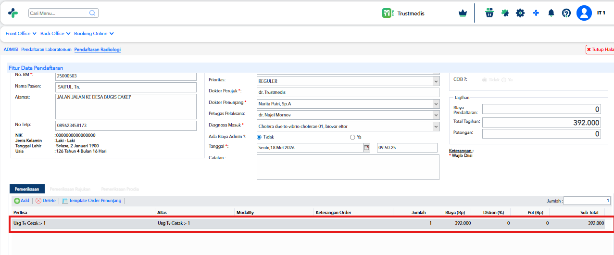Click the IT 1 username label

click(x=601, y=13)
